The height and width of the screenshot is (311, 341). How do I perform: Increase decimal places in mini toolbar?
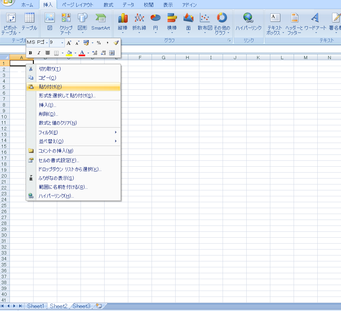pyautogui.click(x=95, y=53)
